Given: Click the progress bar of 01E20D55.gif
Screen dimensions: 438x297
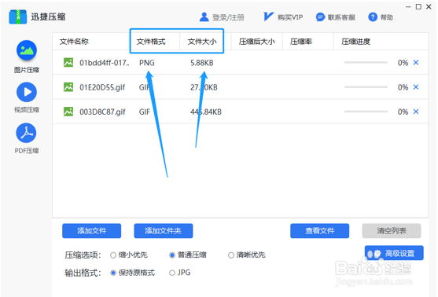Looking at the screenshot, I should click(x=366, y=87).
